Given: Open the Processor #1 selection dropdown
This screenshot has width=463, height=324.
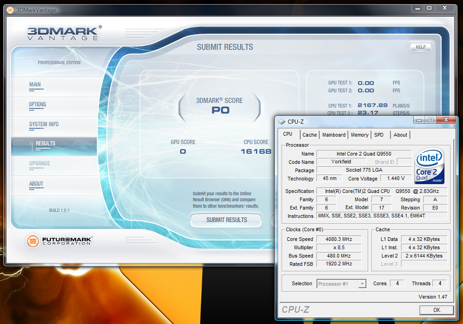Looking at the screenshot, I should pos(341,284).
